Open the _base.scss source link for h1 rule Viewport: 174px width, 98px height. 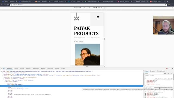163,79
